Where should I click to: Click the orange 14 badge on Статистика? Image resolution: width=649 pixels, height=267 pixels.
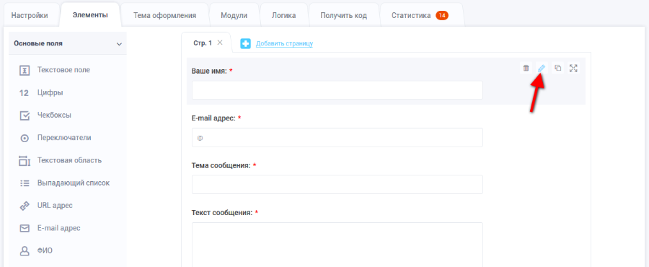point(442,16)
